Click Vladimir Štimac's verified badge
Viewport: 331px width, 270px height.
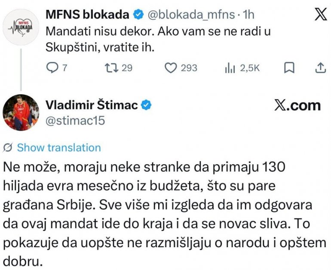147,105
